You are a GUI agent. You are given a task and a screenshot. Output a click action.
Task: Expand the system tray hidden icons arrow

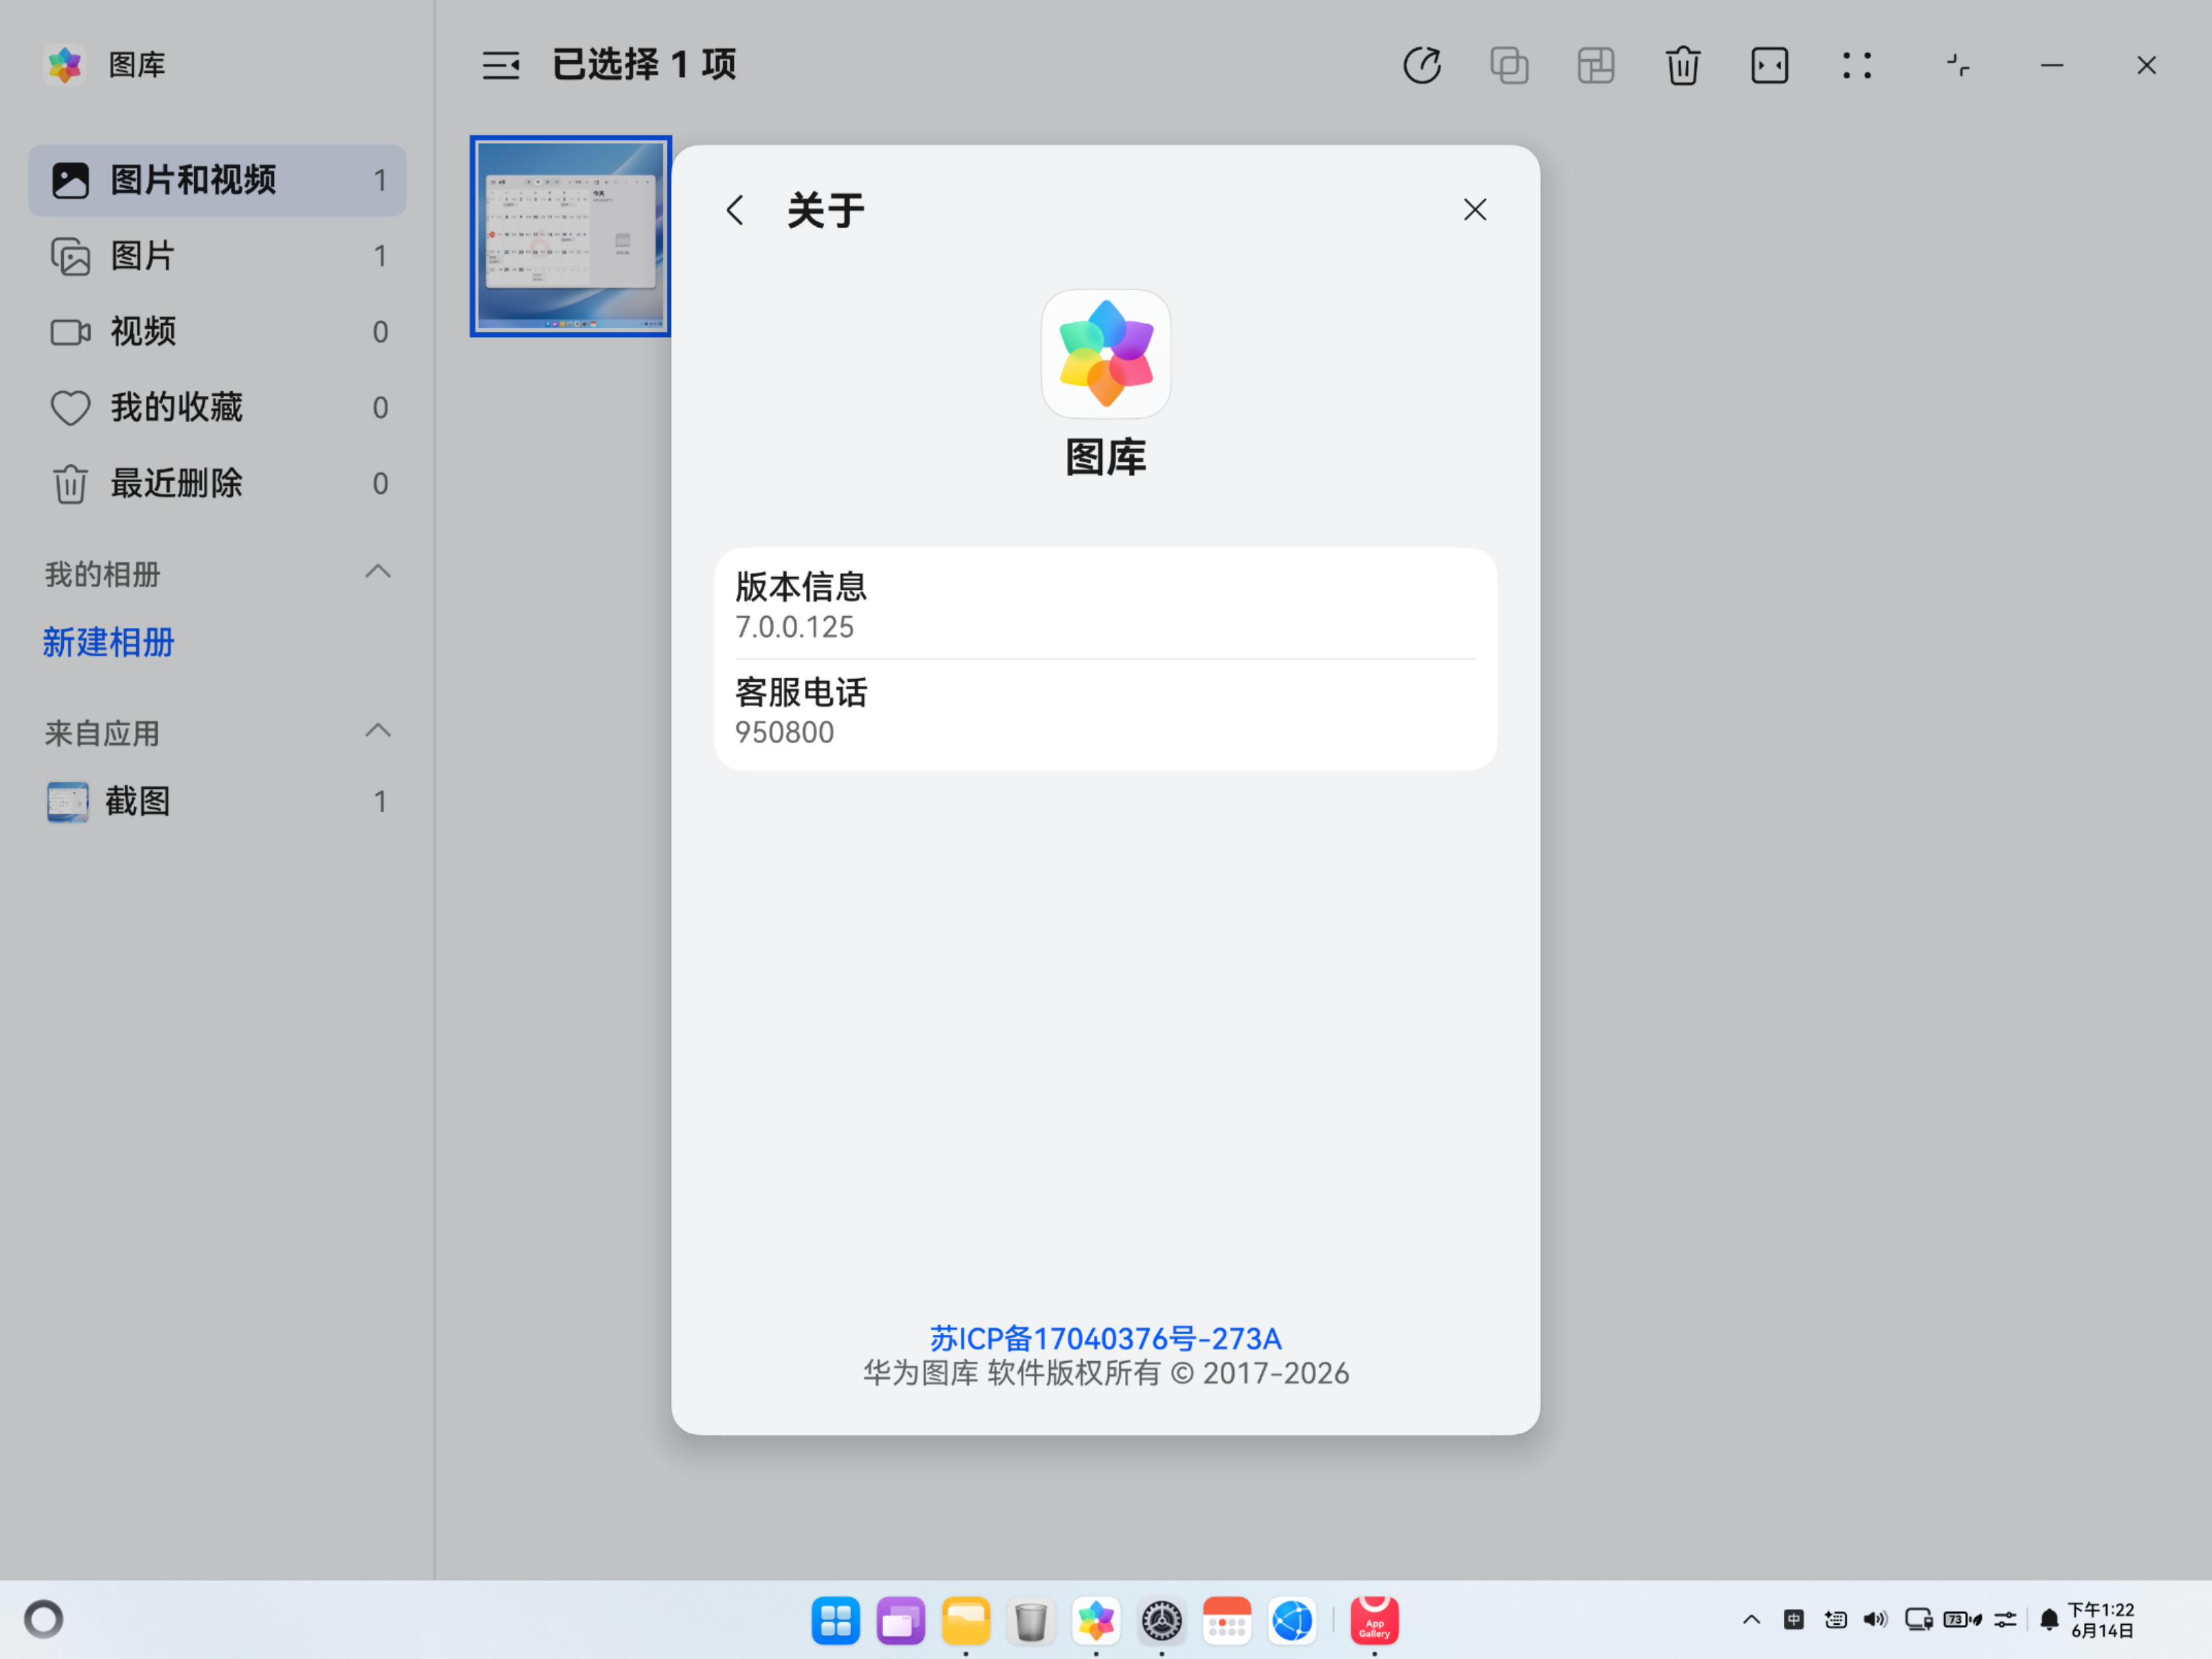pyautogui.click(x=1751, y=1620)
